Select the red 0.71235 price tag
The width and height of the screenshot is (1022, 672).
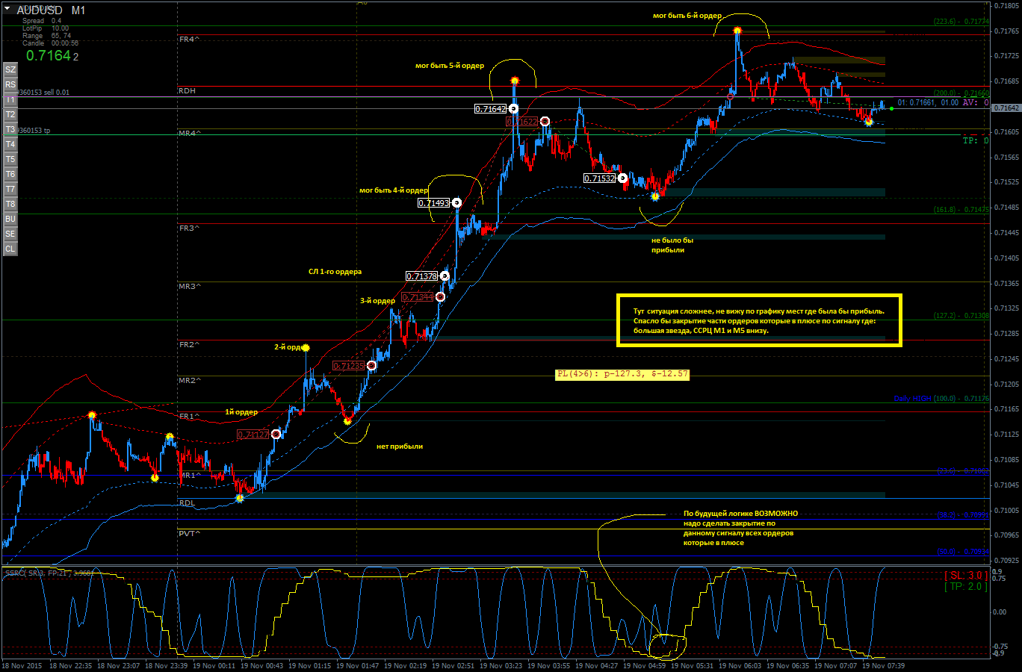[x=349, y=366]
